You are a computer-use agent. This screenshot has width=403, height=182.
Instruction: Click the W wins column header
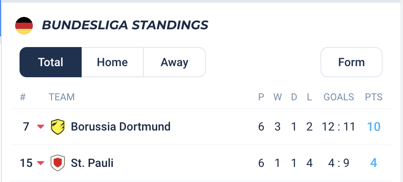(277, 97)
